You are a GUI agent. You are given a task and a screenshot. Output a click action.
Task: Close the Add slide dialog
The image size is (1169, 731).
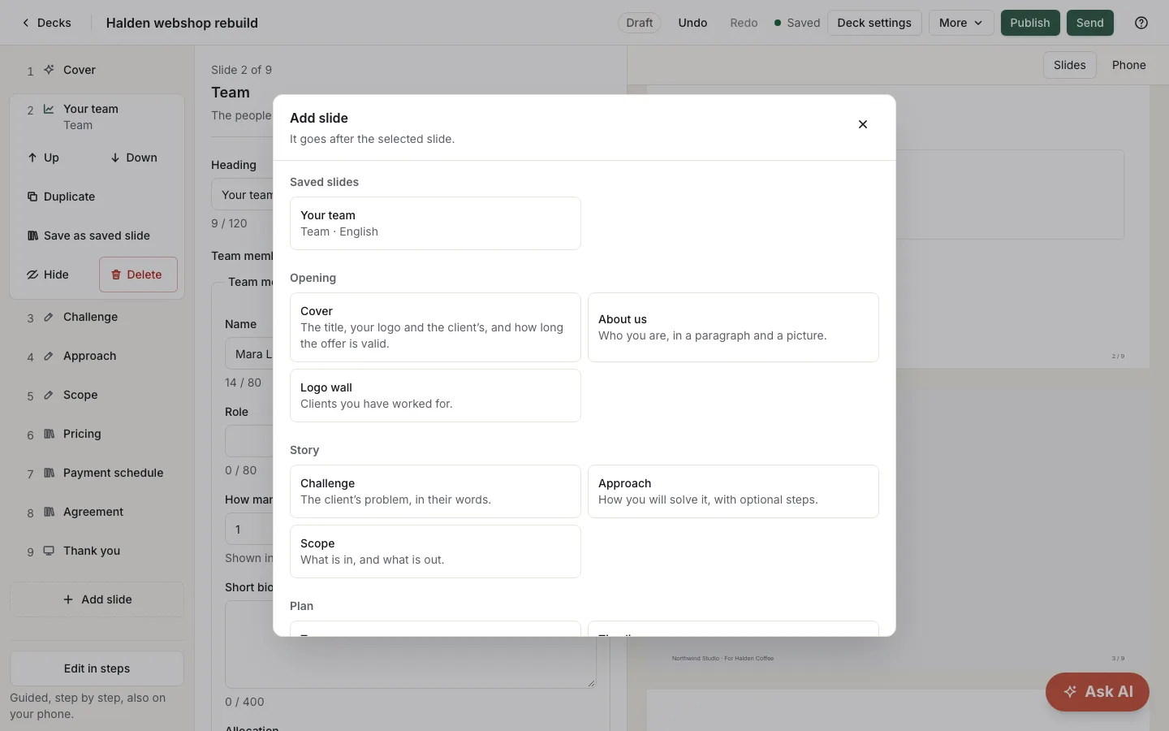863,124
